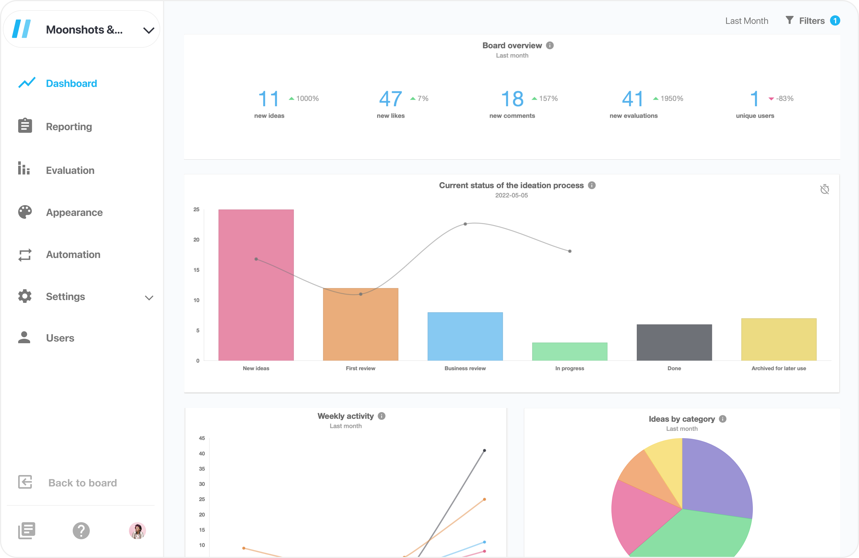
Task: Open Users via the person icon
Action: (x=24, y=338)
